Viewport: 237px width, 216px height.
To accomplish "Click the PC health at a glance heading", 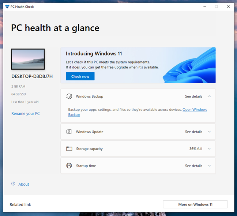I will pyautogui.click(x=55, y=28).
